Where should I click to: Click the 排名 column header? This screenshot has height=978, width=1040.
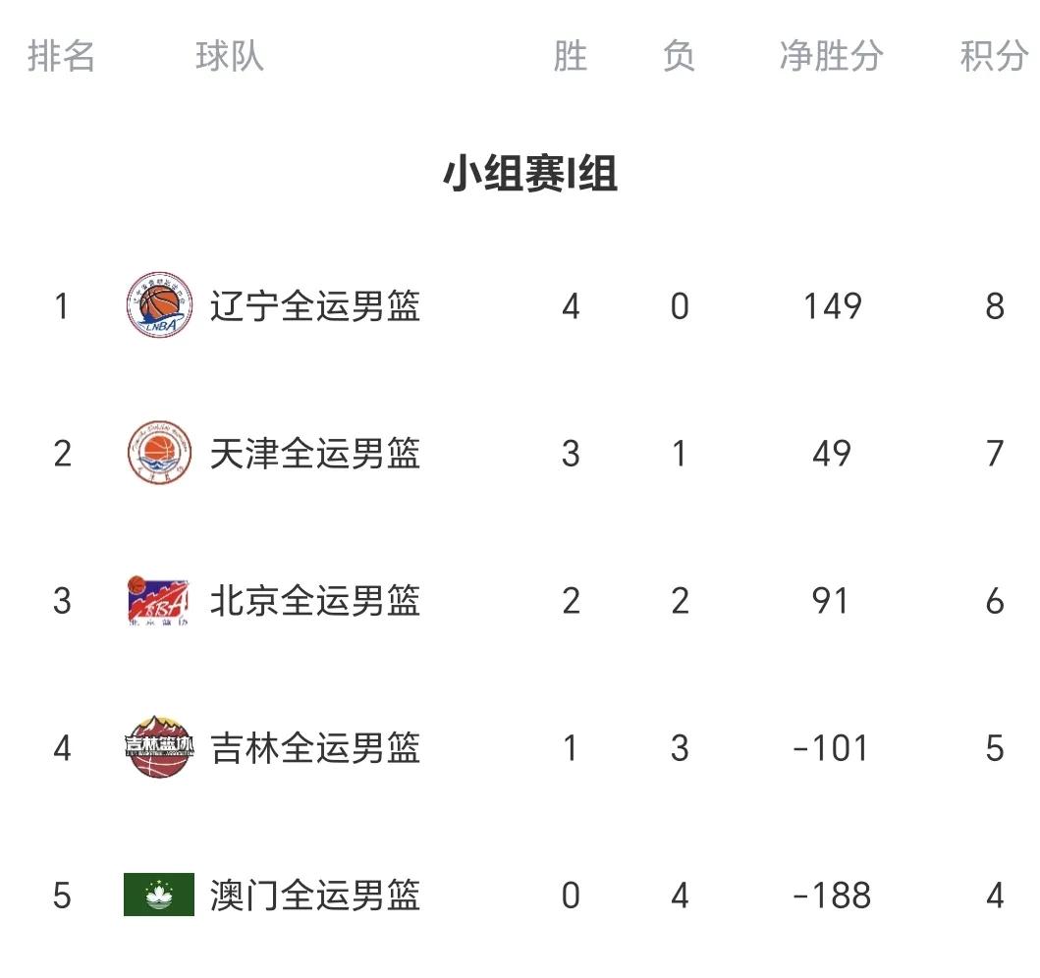coord(62,56)
